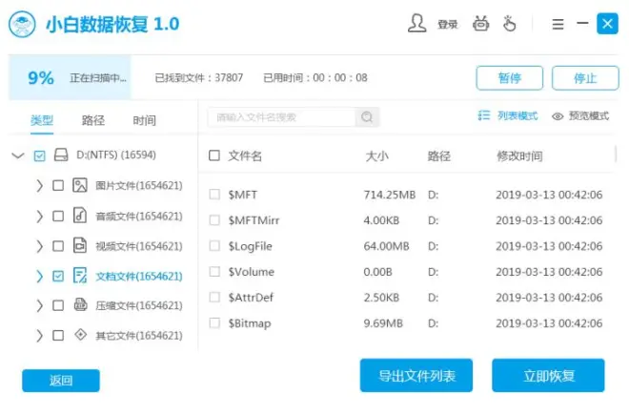Click the recover now (立即恢复) button
629x415 pixels.
(548, 375)
